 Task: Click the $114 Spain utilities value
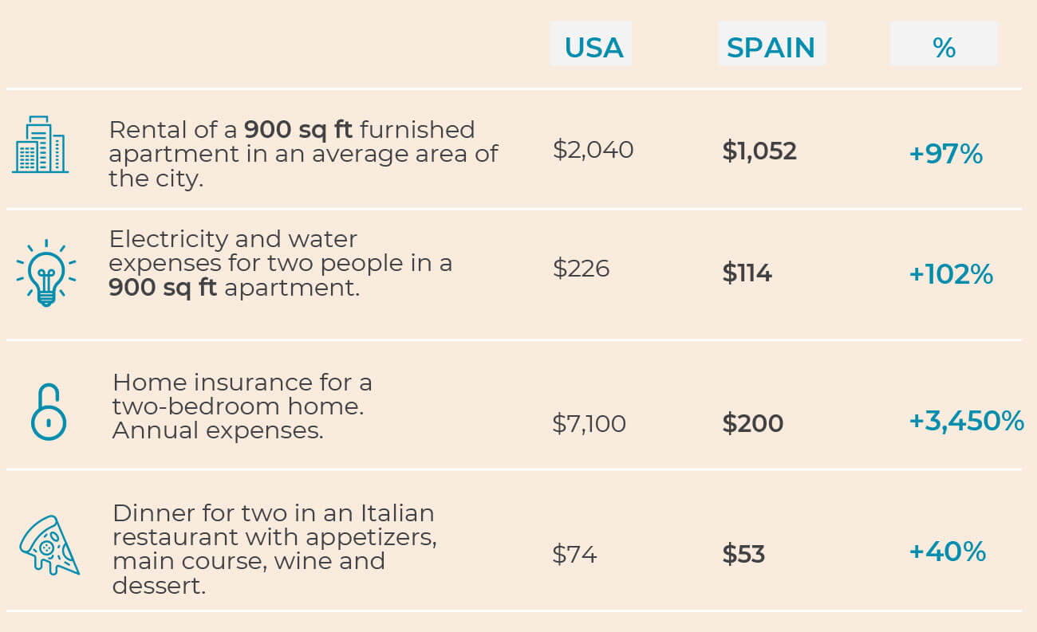tap(747, 273)
